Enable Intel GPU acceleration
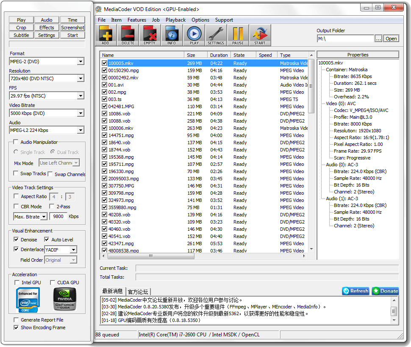411x347 pixels. pos(17,283)
